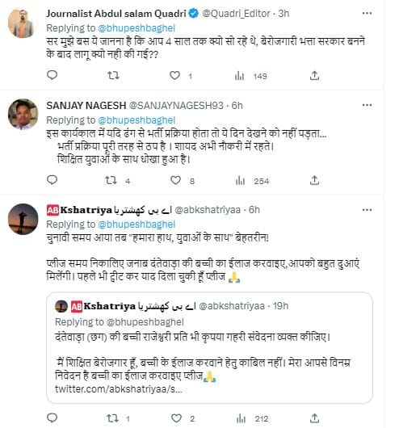399x428 pixels.
Task: Open more options for Quadri_Editor tweet
Action: (367, 13)
